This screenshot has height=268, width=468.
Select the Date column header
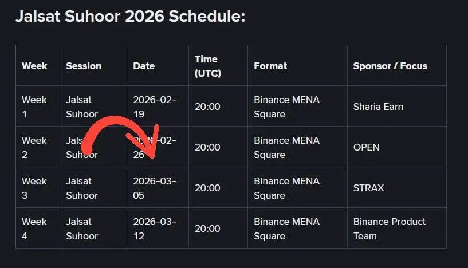coord(144,66)
